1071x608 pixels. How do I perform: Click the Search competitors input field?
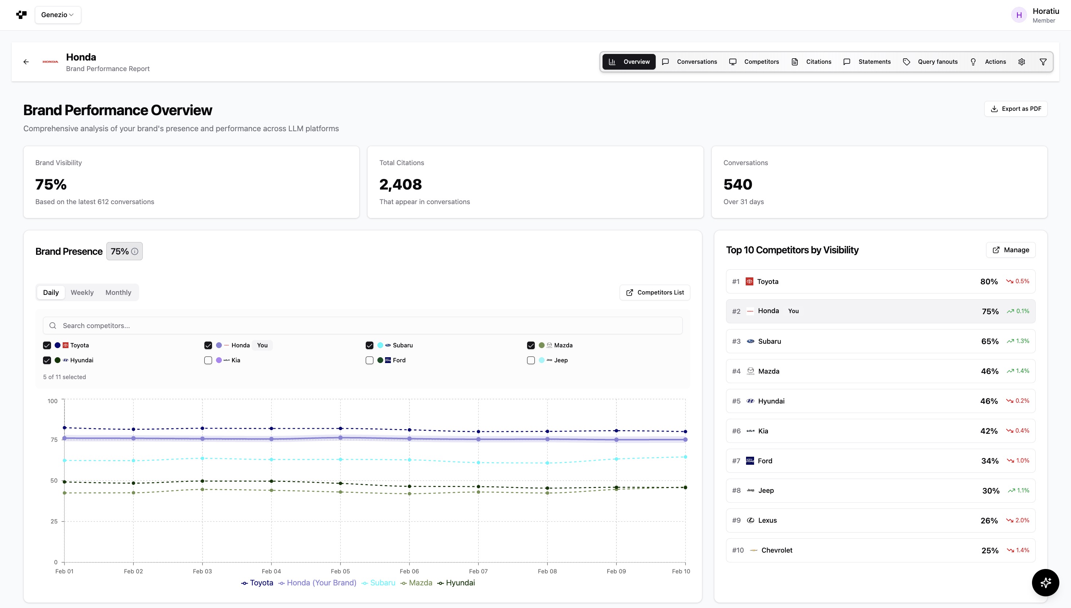tap(362, 326)
